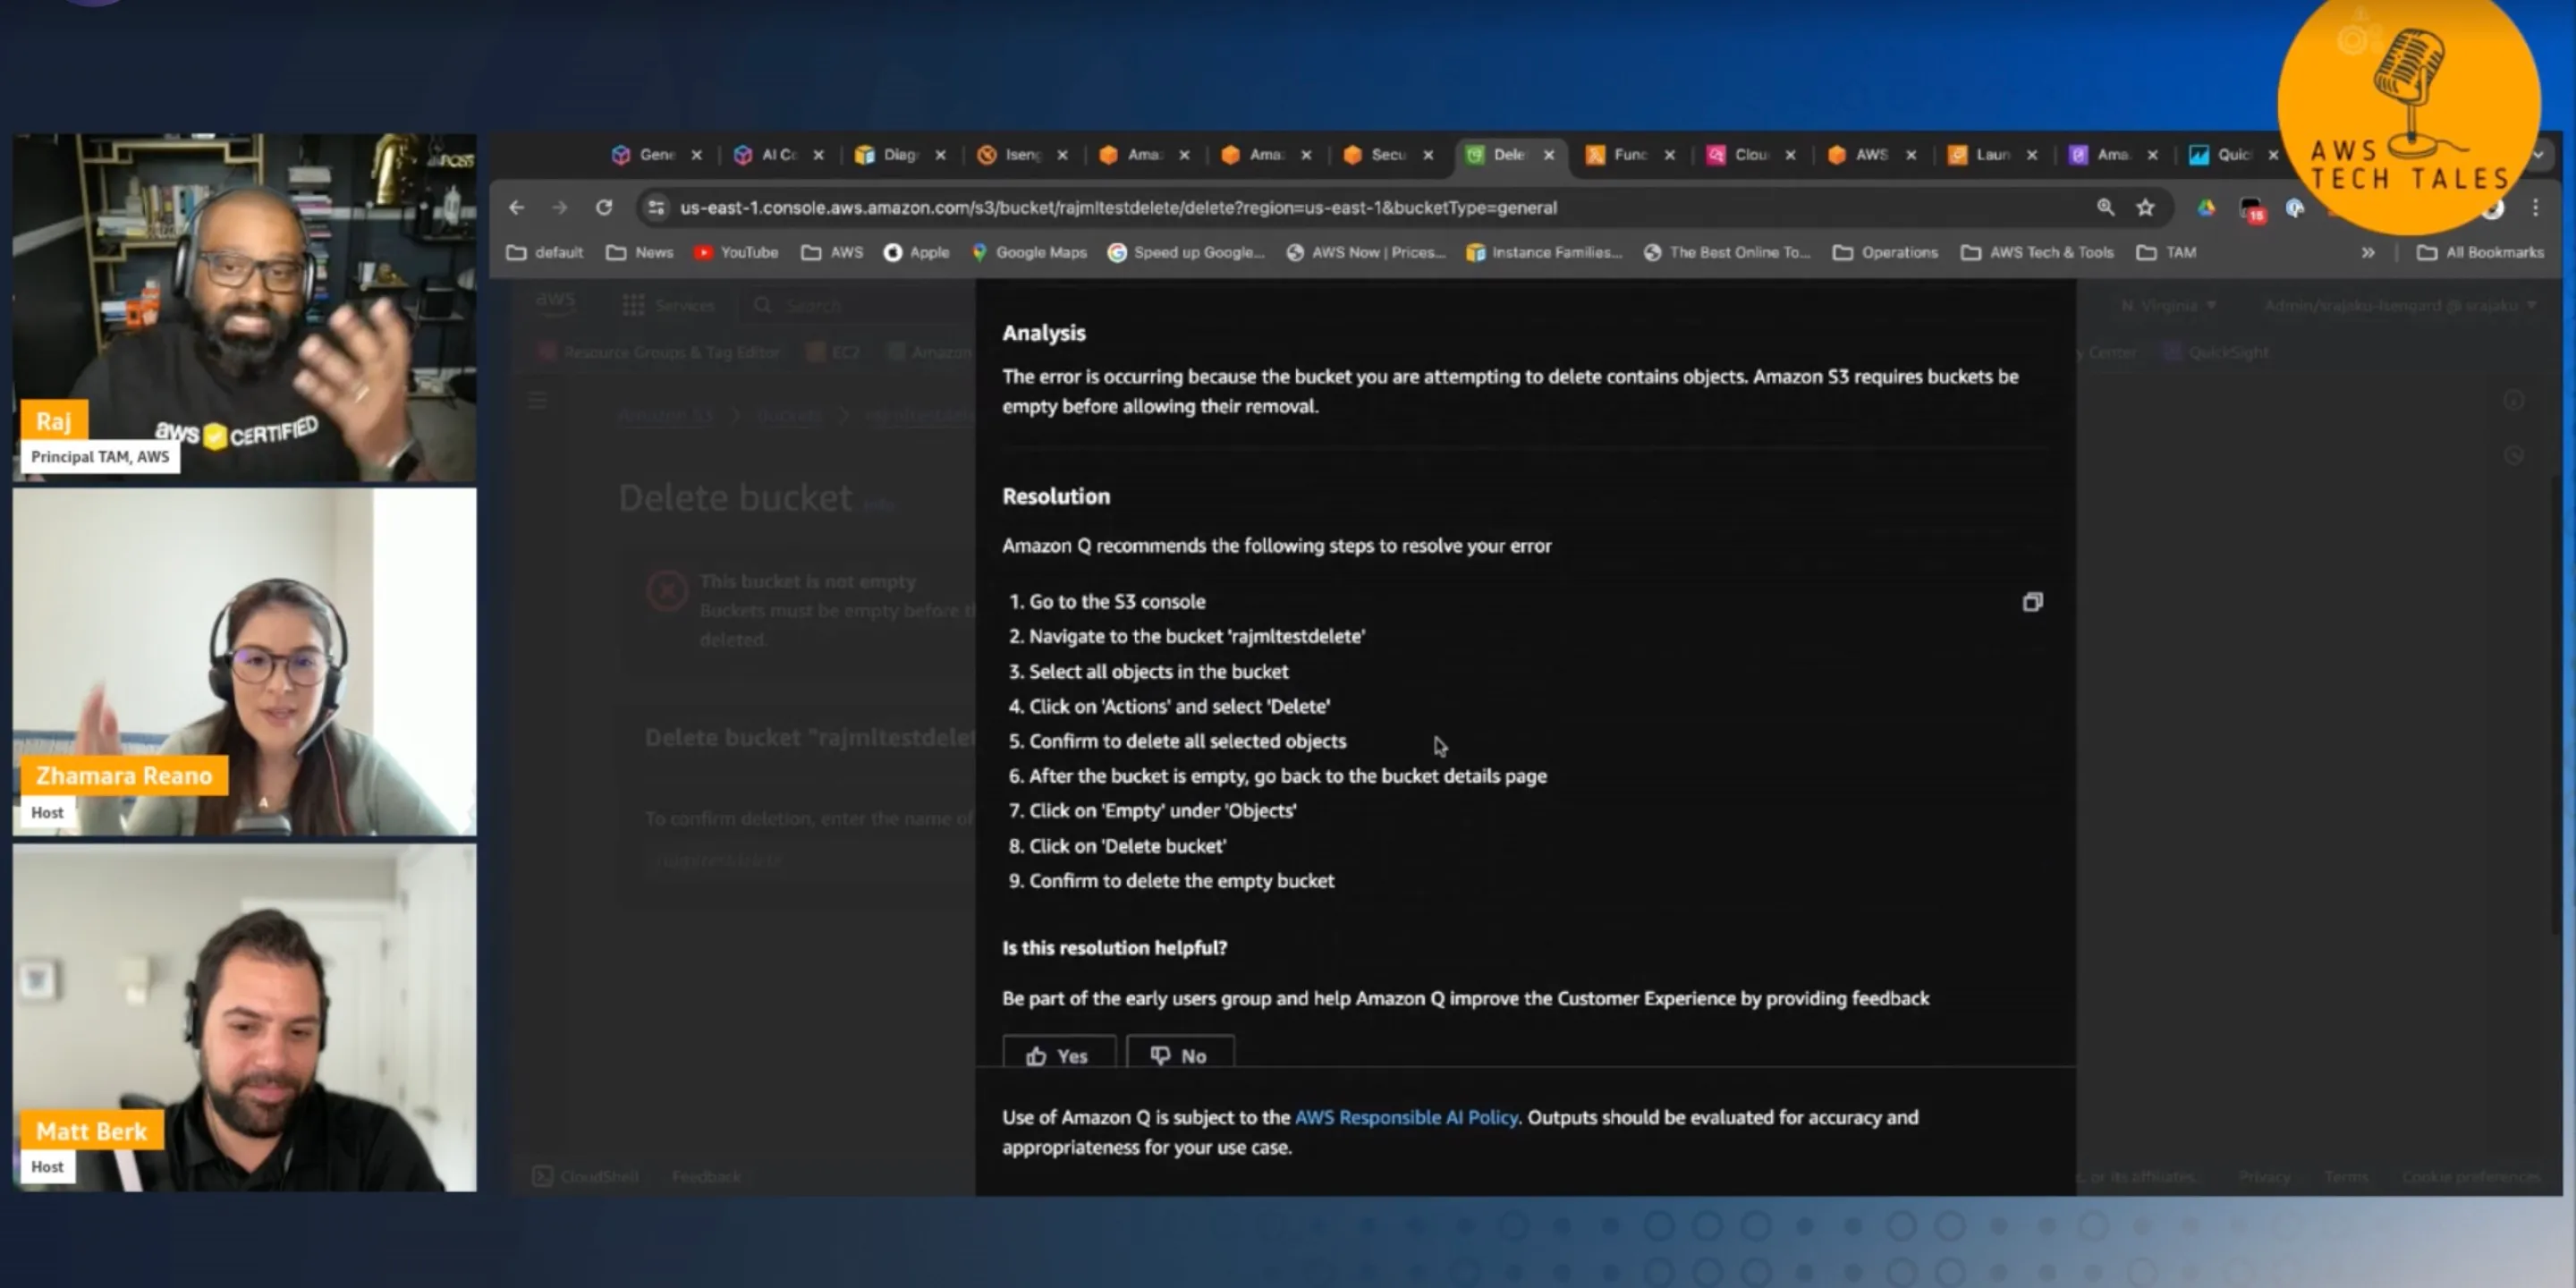Image resolution: width=2576 pixels, height=1288 pixels.
Task: Click step text 'Go to the S3 console'
Action: coord(1117,601)
